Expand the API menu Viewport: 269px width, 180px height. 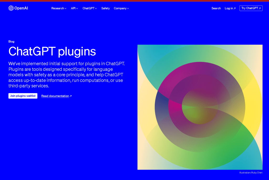click(x=74, y=8)
